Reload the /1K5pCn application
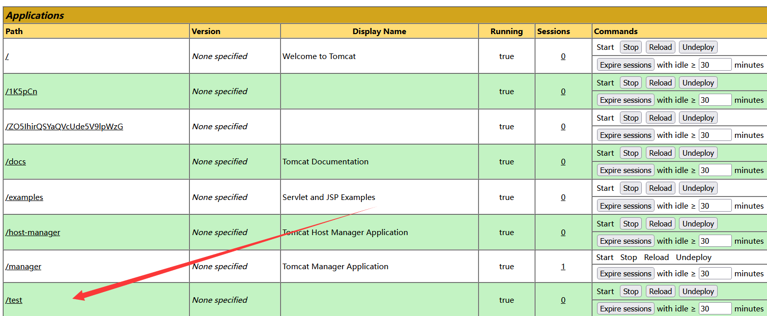Image resolution: width=767 pixels, height=316 pixels. 661,83
